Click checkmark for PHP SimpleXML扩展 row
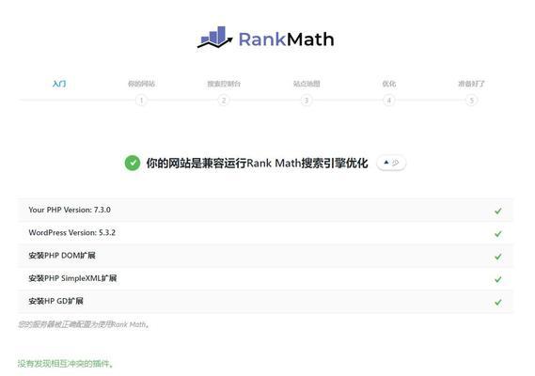Image resolution: width=535 pixels, height=376 pixels. pos(498,279)
